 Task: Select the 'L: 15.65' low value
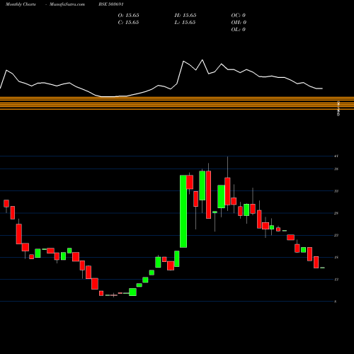[x=185, y=23]
